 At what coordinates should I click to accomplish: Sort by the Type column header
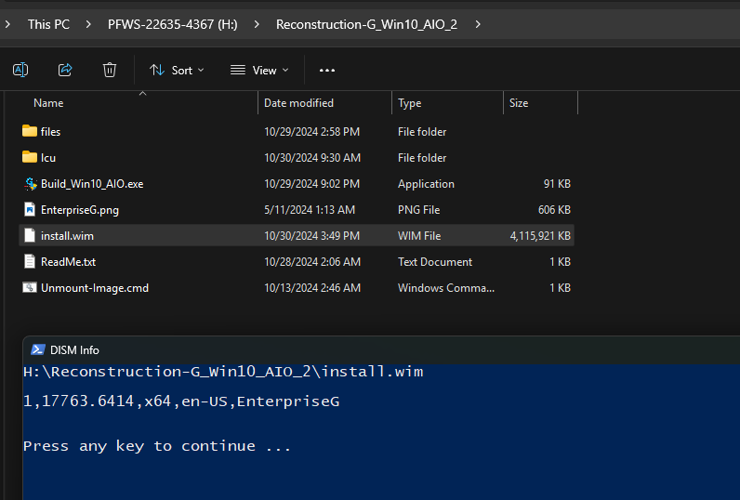(410, 103)
